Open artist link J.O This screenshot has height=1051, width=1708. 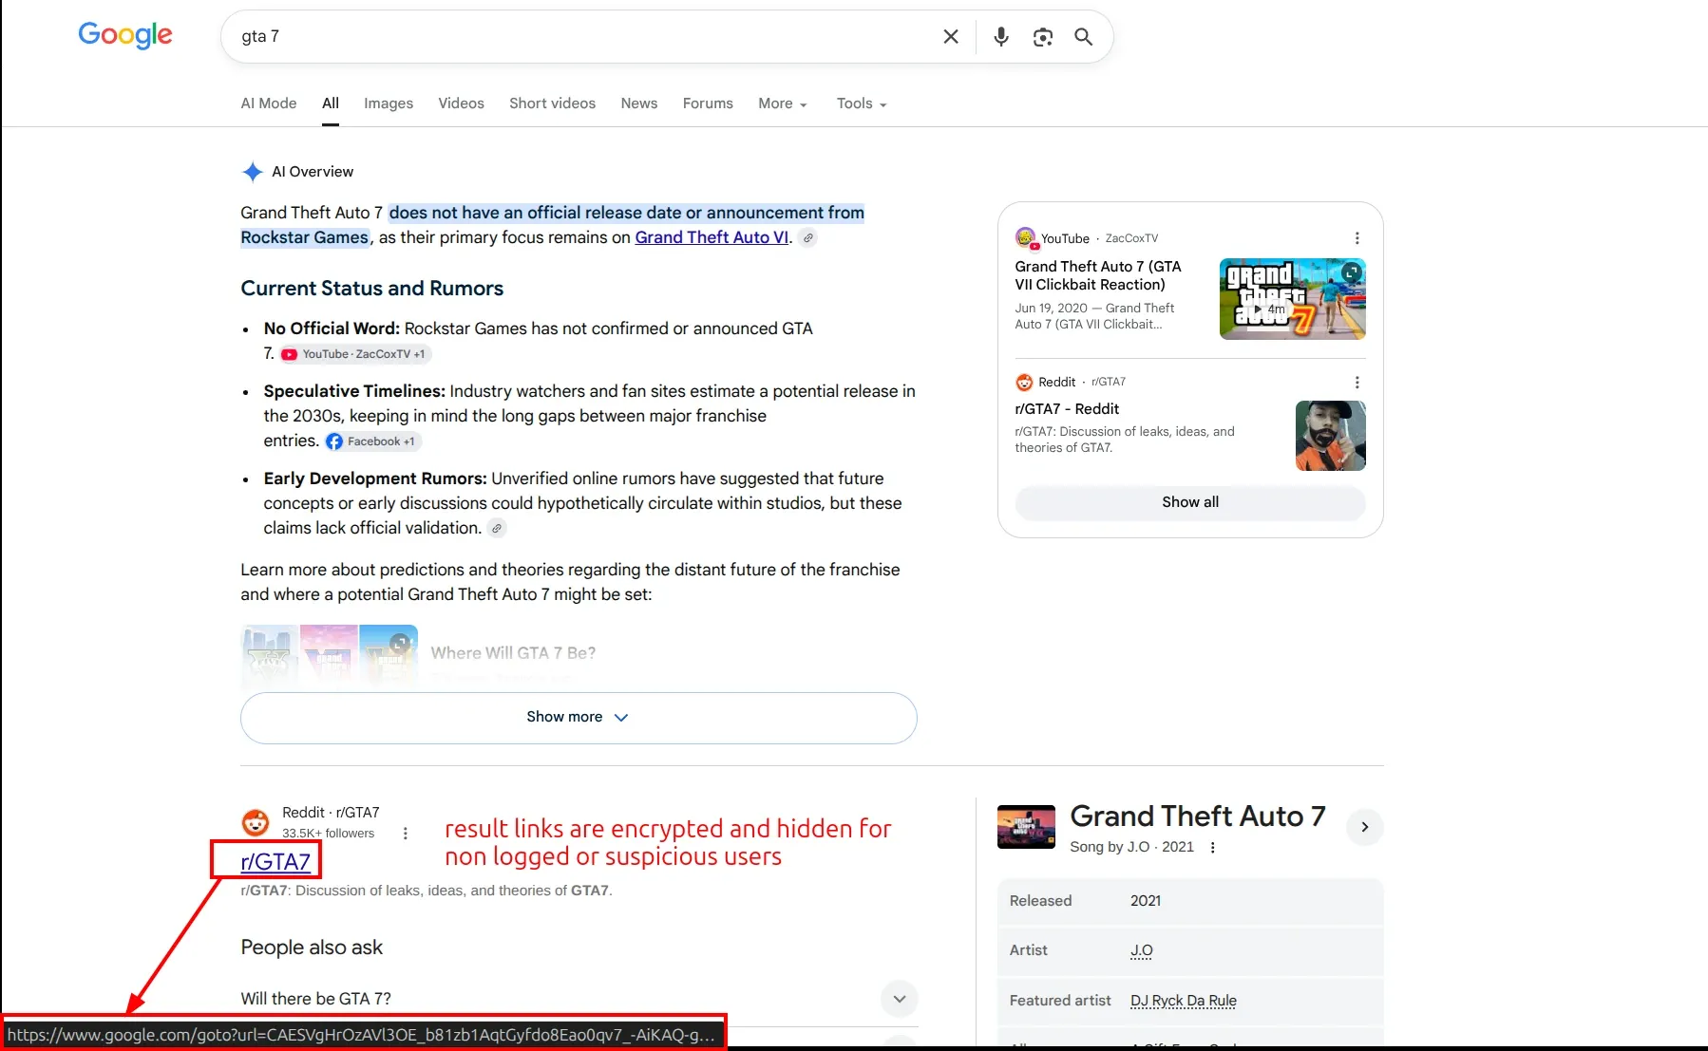pos(1141,951)
